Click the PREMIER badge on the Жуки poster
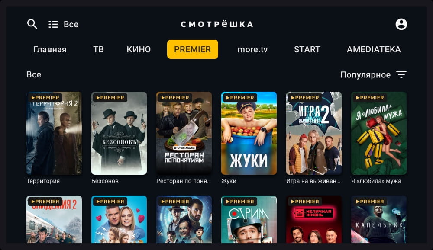 tap(239, 98)
